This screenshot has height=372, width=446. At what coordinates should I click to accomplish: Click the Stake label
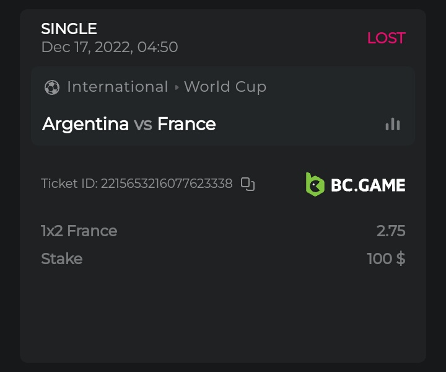click(61, 259)
